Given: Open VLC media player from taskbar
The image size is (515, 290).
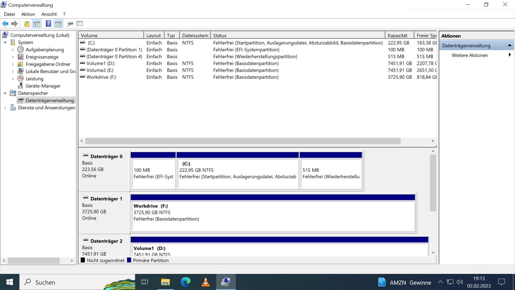Looking at the screenshot, I should point(205,282).
